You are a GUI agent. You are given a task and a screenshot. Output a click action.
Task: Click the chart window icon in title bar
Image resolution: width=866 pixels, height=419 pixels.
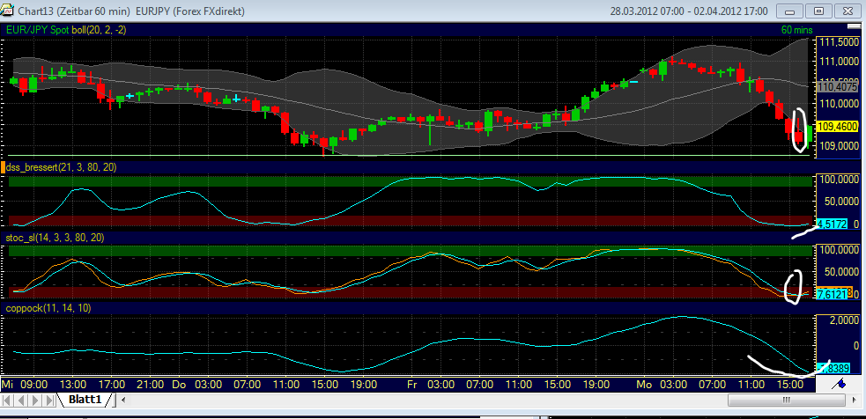pyautogui.click(x=9, y=11)
